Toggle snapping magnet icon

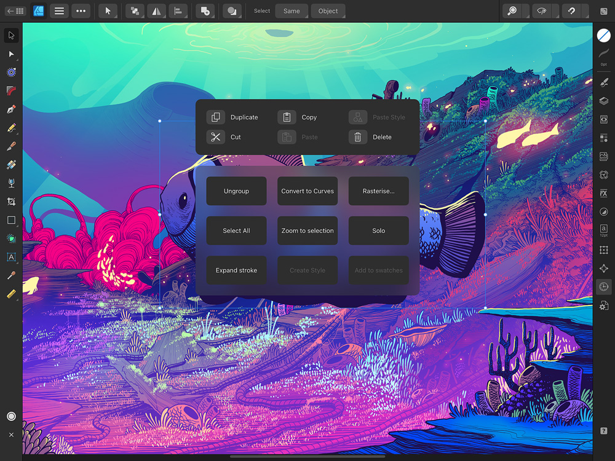(571, 11)
